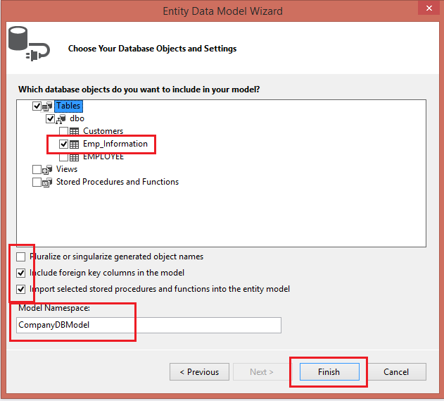Click the Finish button
Screen dimensions: 444x401
point(329,372)
